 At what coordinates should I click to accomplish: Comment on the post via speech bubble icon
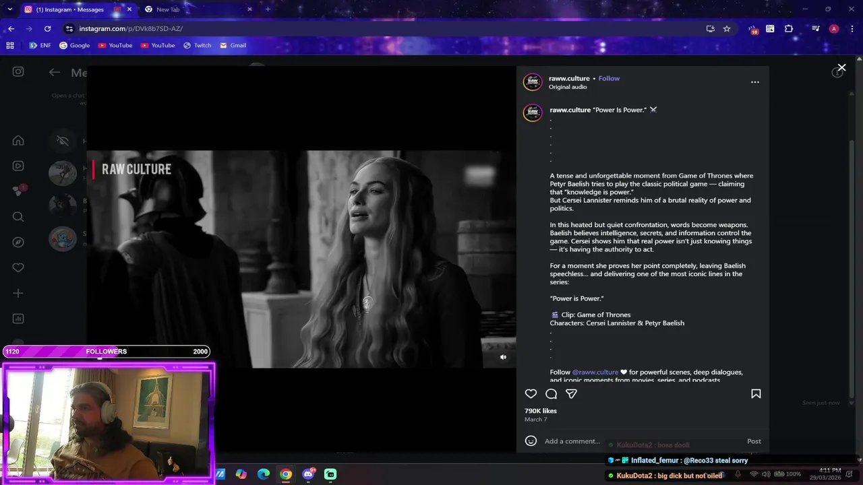[x=551, y=394]
